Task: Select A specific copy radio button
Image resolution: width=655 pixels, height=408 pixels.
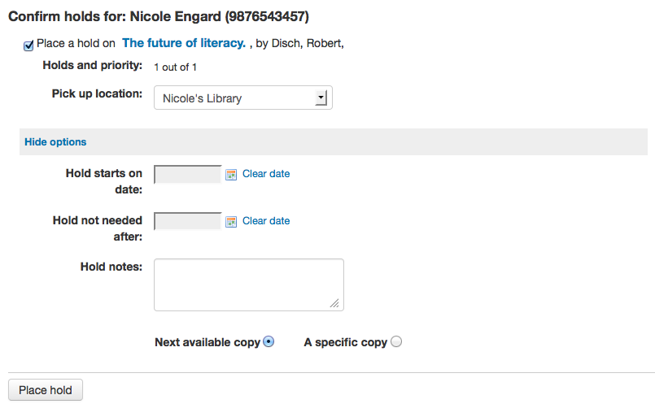Action: click(396, 341)
